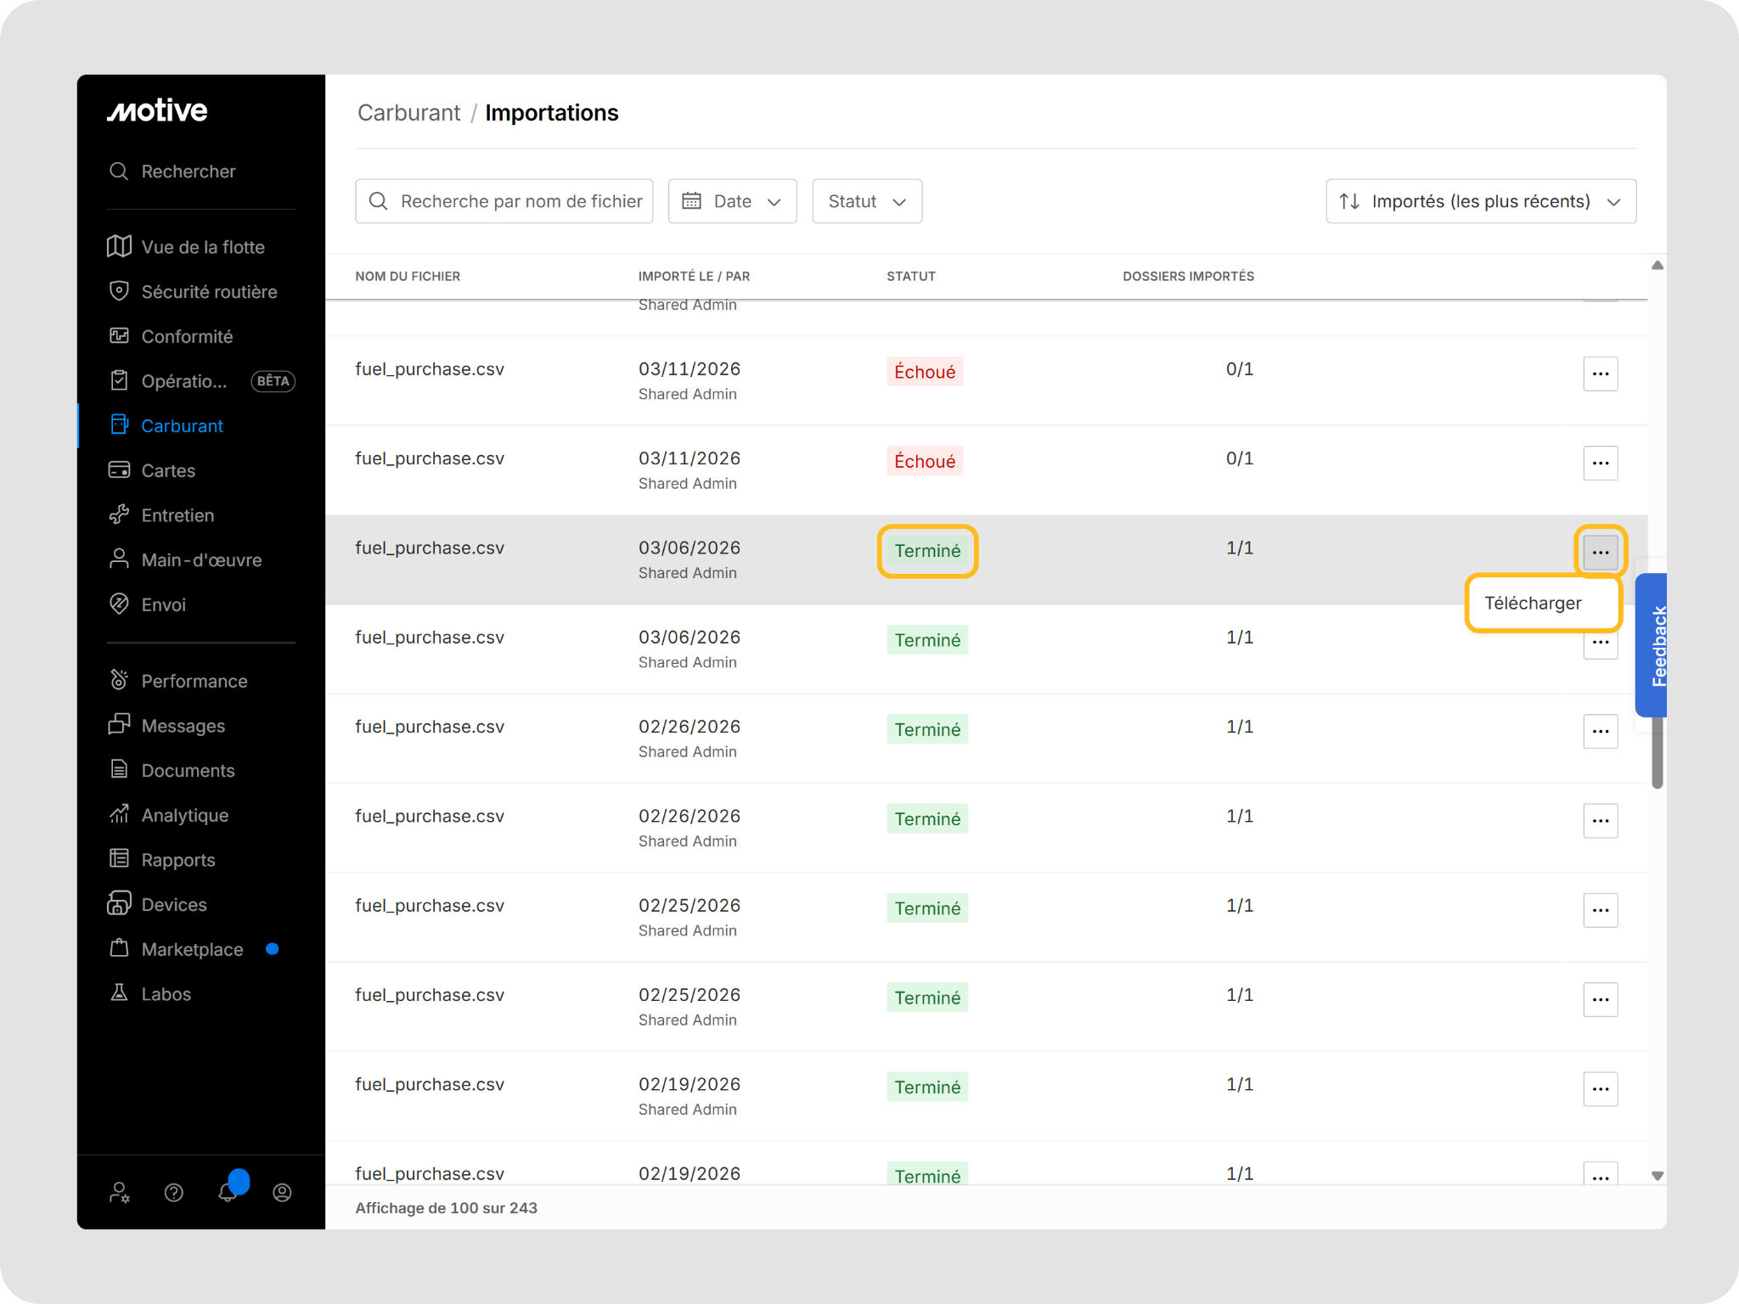Click the highlighted Terminé status badge
The height and width of the screenshot is (1304, 1739).
[927, 551]
